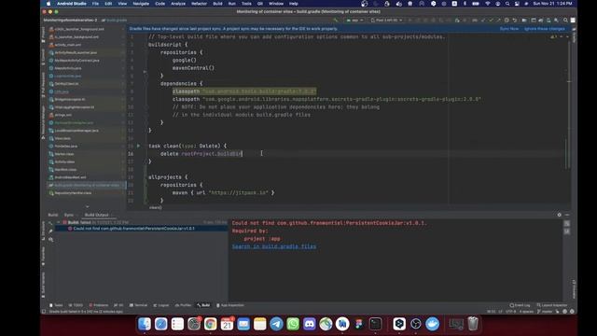Image resolution: width=597 pixels, height=336 pixels.
Task: Open activity_main.xml in the file list
Action: [x=67, y=45]
